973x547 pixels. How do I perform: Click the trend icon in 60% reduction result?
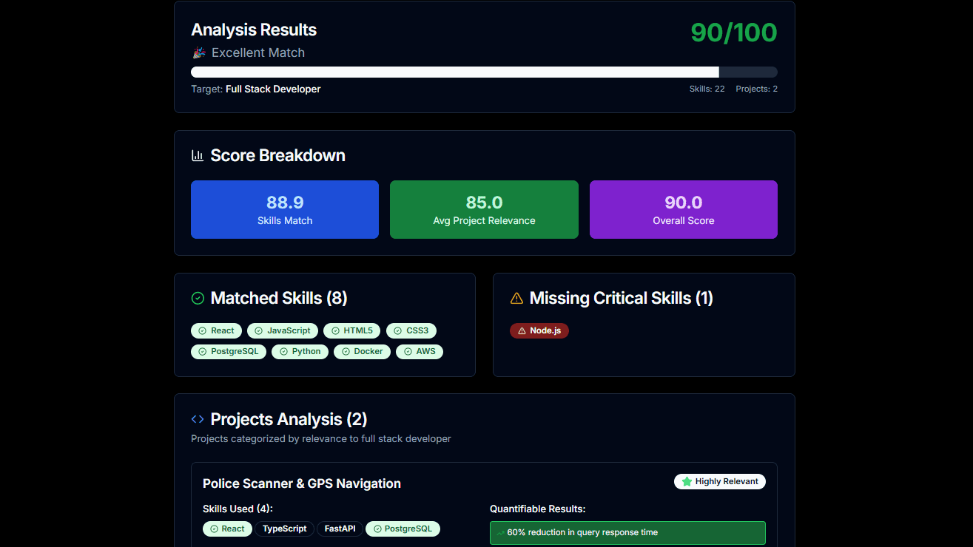[500, 532]
